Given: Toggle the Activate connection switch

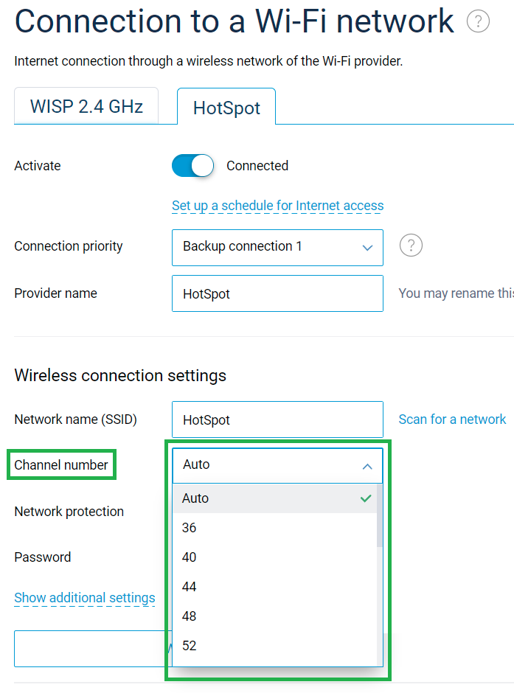Looking at the screenshot, I should click(x=192, y=166).
